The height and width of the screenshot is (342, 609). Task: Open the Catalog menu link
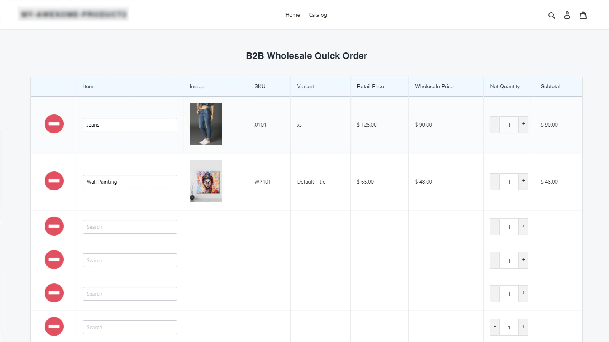tap(317, 15)
